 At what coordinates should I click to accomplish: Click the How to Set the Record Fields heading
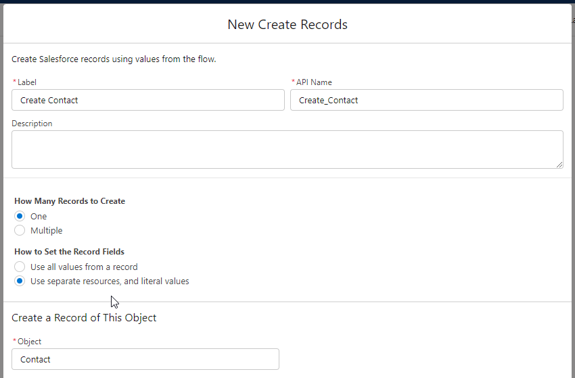click(x=69, y=251)
